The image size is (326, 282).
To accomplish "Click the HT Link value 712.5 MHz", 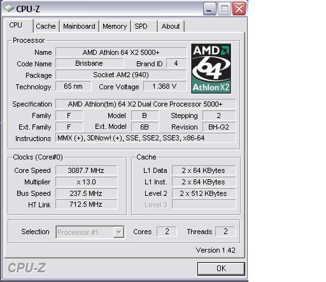I will pyautogui.click(x=86, y=204).
